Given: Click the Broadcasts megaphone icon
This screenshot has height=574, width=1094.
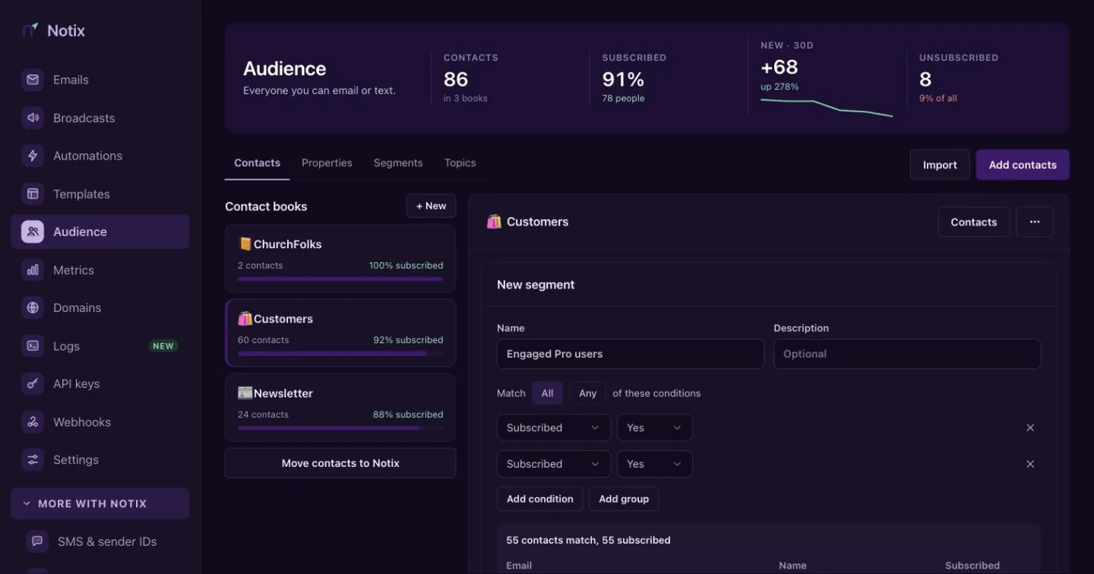Looking at the screenshot, I should [x=33, y=118].
